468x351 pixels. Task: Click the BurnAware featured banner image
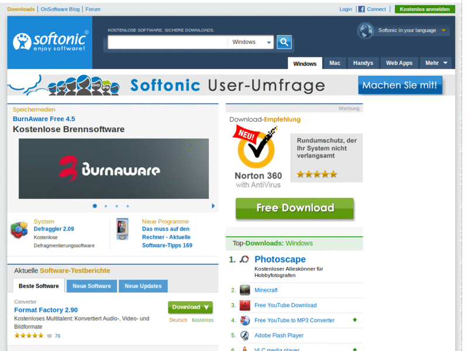pos(113,168)
